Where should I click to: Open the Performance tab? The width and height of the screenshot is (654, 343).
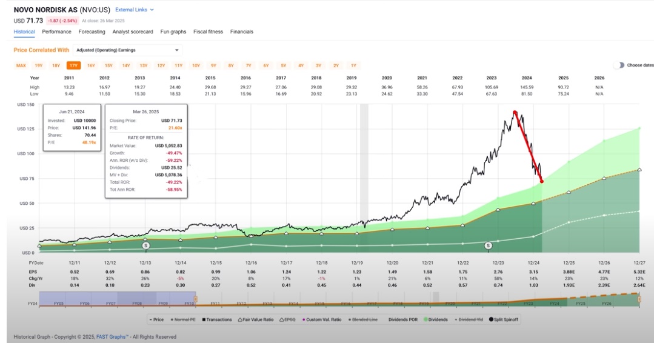click(56, 32)
